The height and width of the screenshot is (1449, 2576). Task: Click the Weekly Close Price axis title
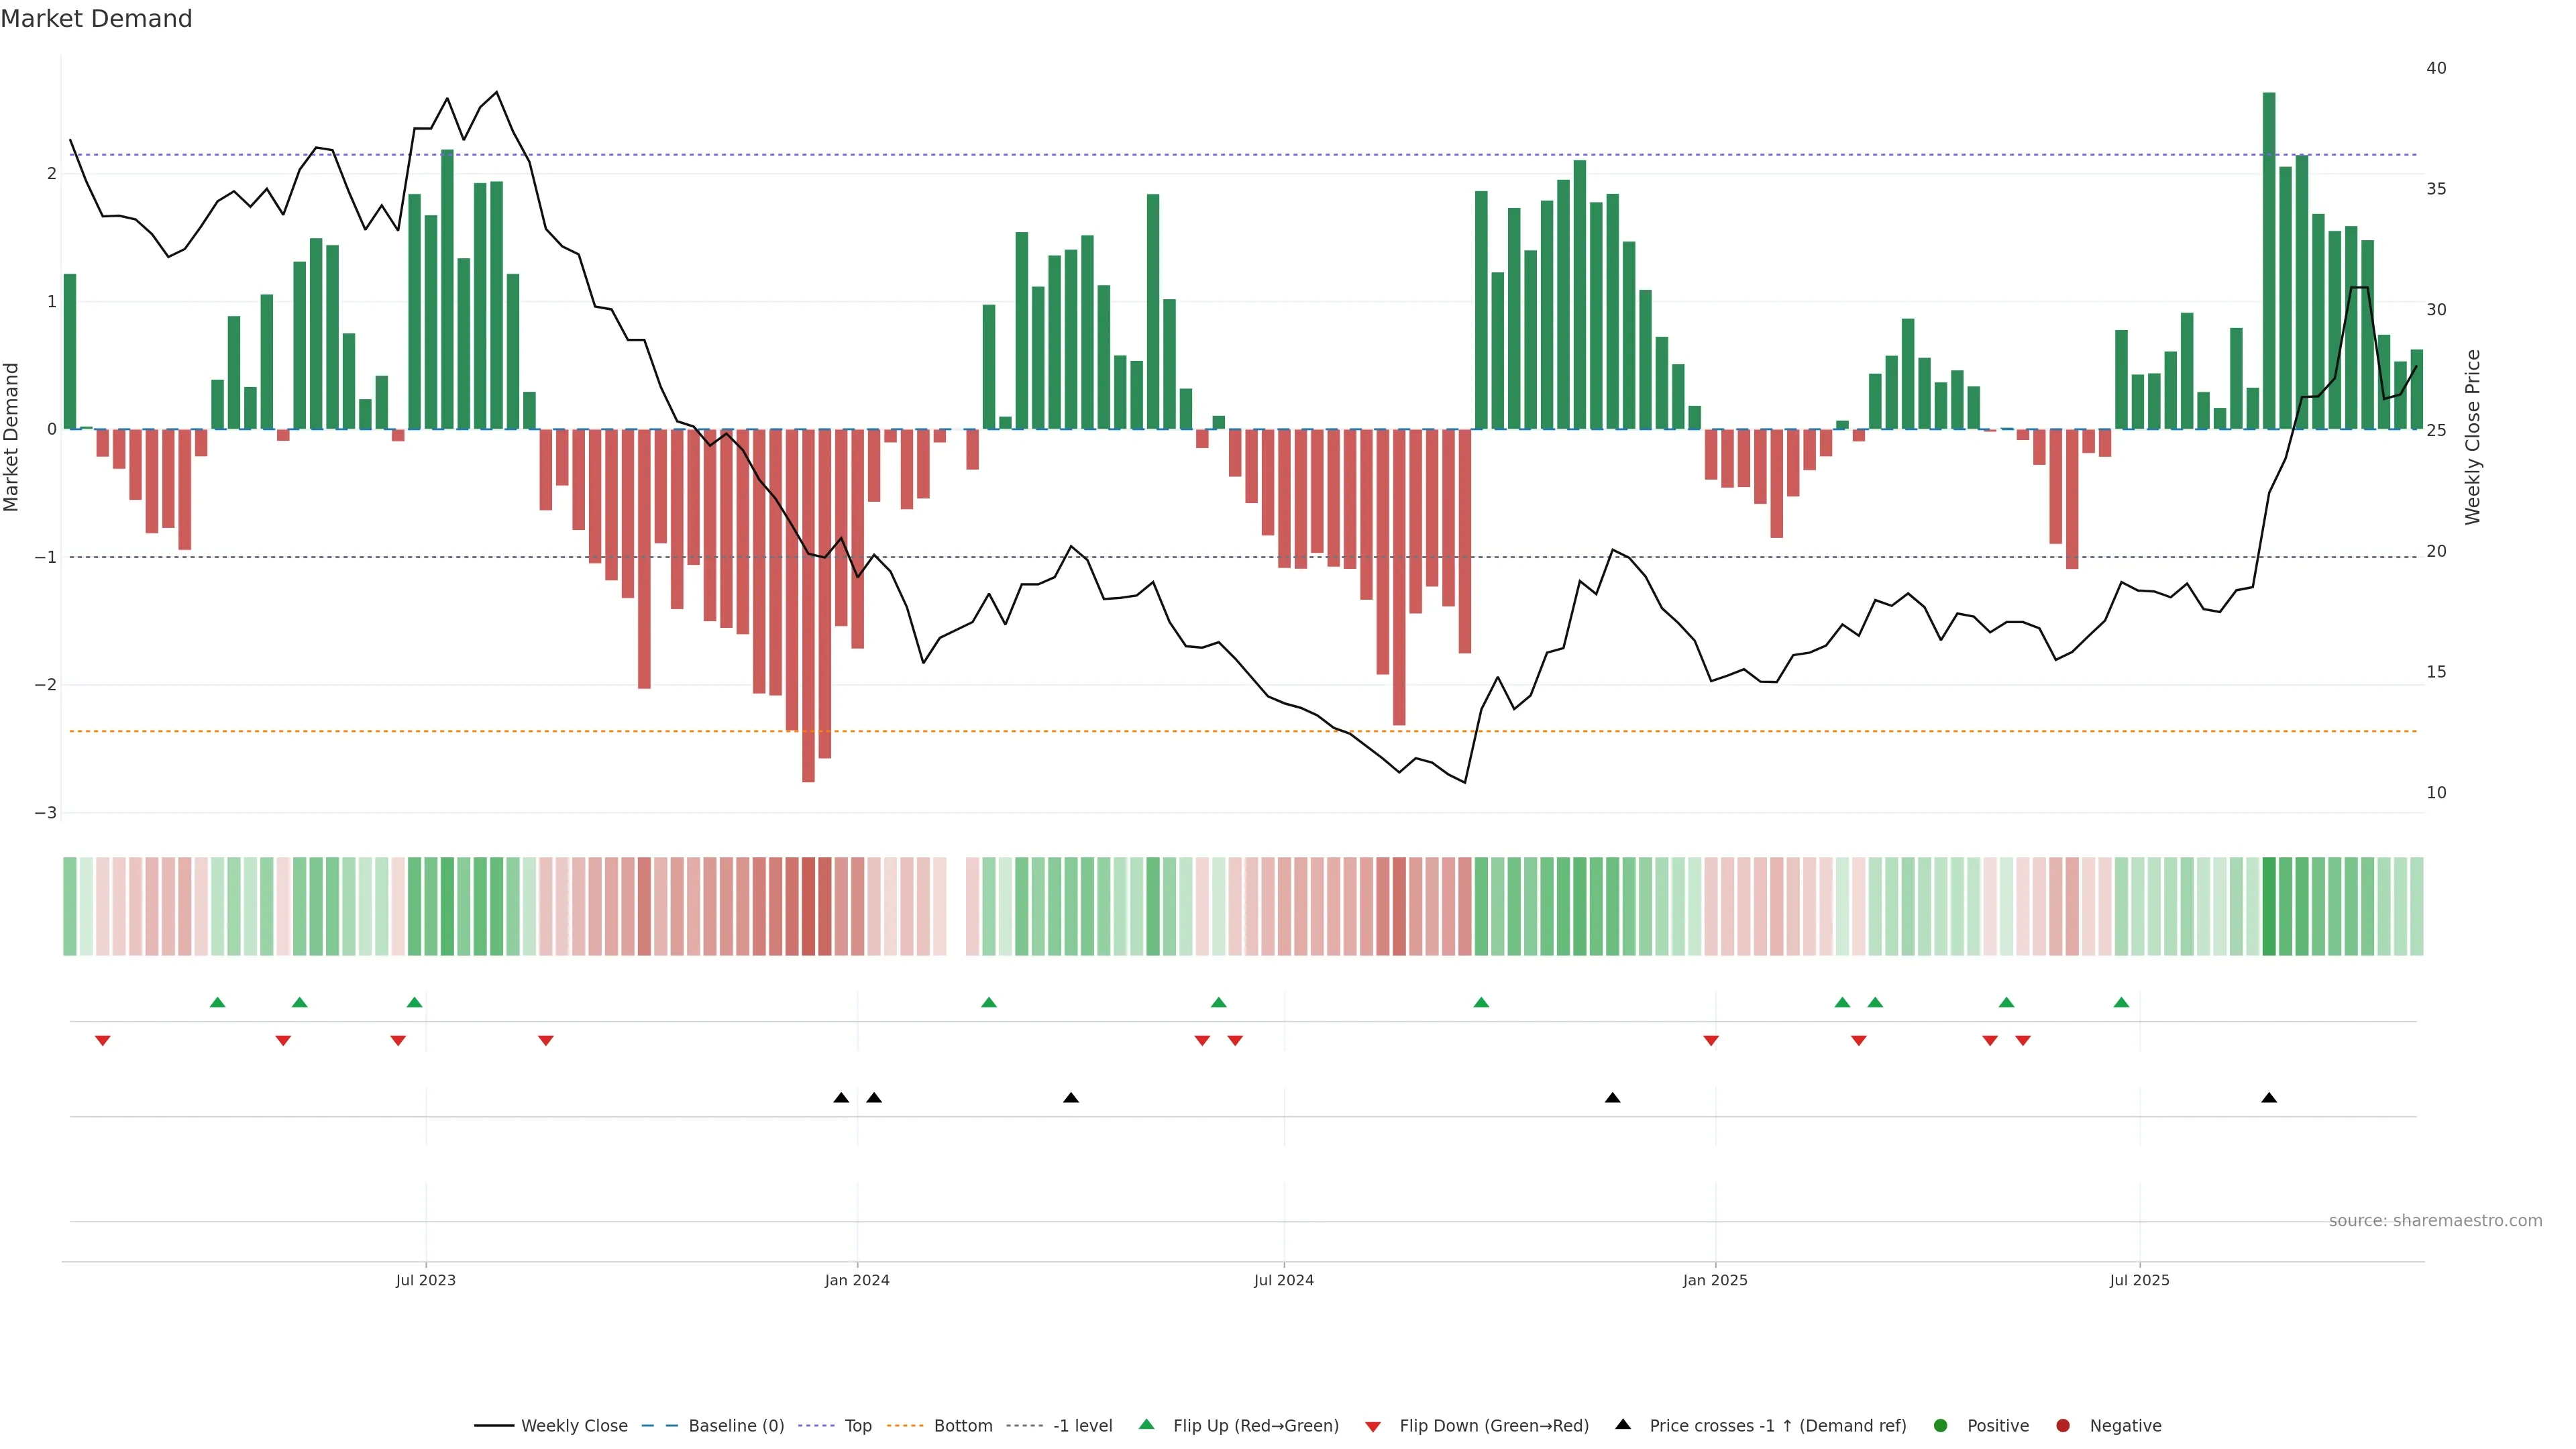pyautogui.click(x=2473, y=437)
